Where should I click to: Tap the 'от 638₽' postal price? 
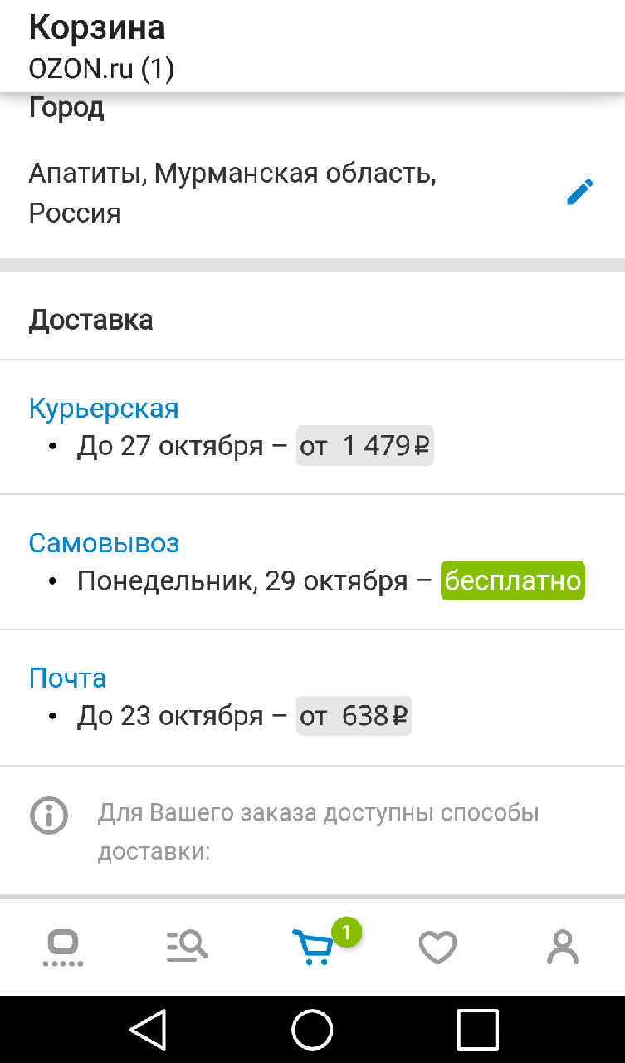tap(354, 715)
